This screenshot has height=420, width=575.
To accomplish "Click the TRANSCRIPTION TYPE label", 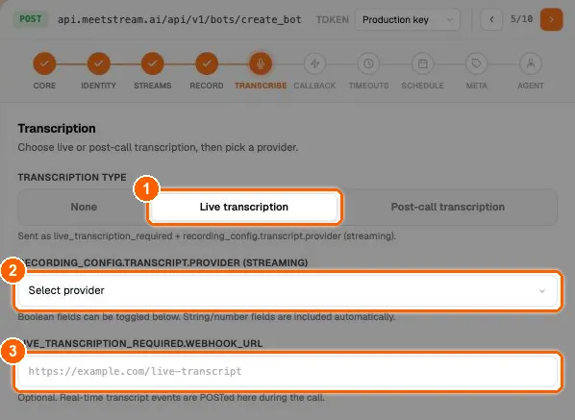I will click(72, 178).
